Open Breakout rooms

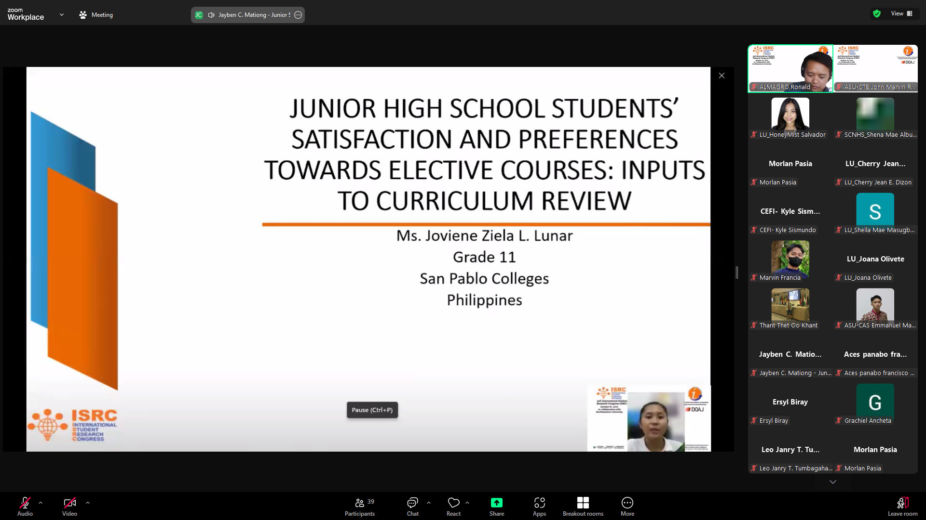pos(583,503)
